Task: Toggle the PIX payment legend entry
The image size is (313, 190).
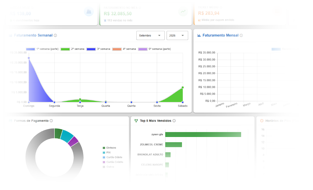Action: [107, 152]
